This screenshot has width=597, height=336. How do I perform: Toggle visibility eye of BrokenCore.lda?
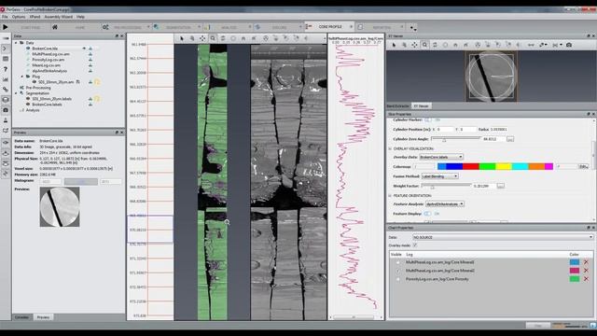coord(84,49)
